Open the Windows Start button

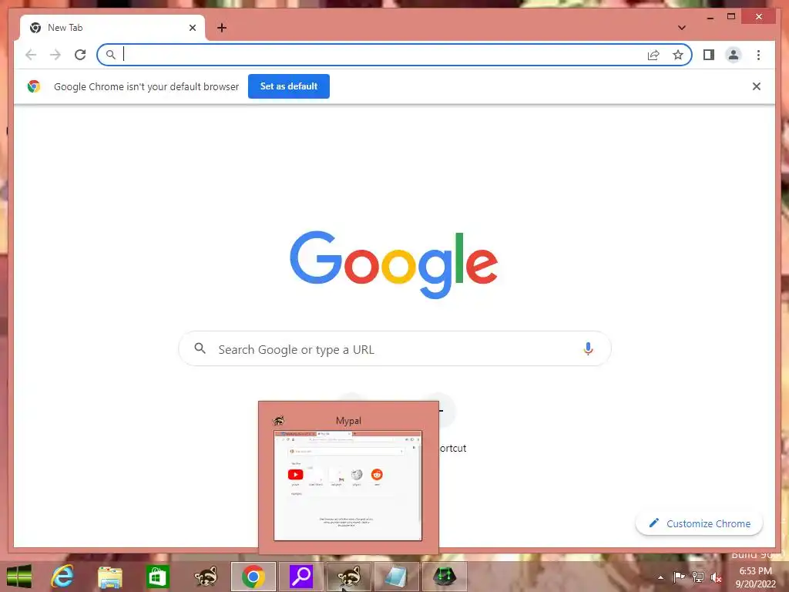[19, 577]
